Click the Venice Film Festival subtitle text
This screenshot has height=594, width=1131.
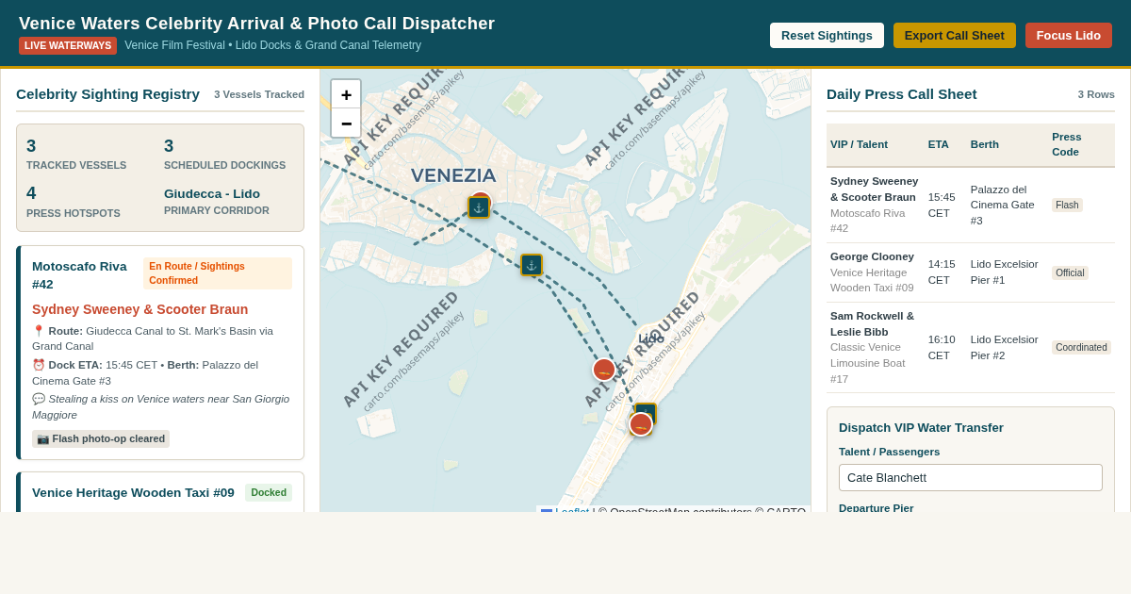[x=272, y=45]
